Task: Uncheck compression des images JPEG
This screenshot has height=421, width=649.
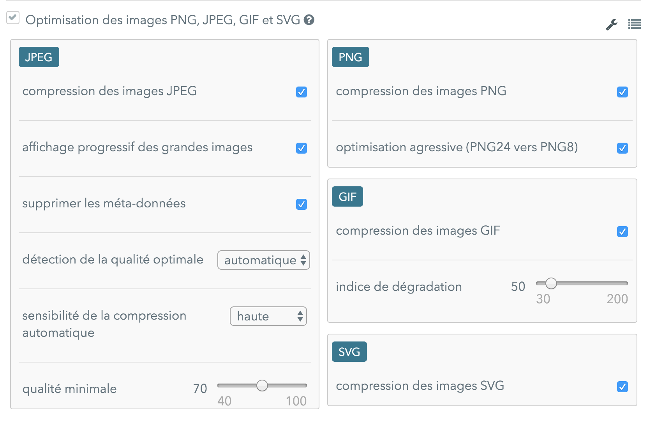Action: pos(302,92)
